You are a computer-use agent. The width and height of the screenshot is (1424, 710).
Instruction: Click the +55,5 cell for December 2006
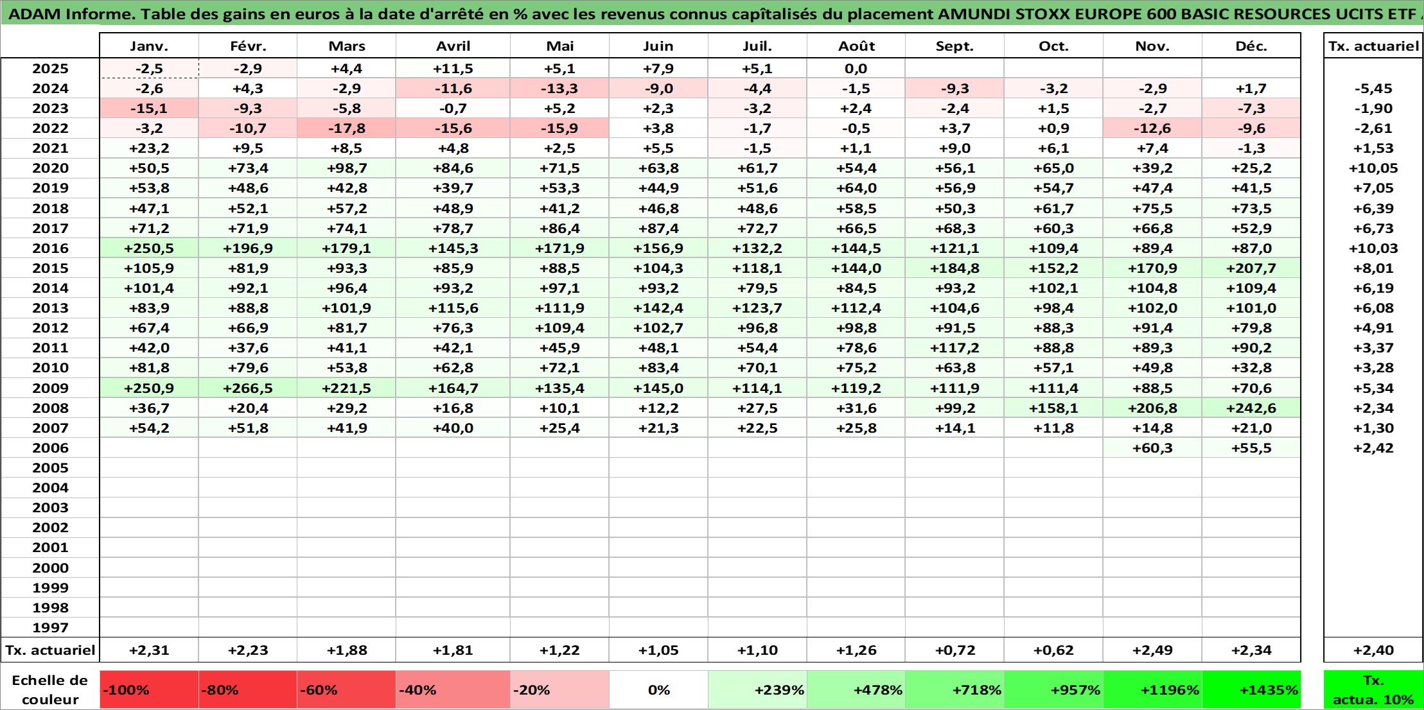point(1251,448)
